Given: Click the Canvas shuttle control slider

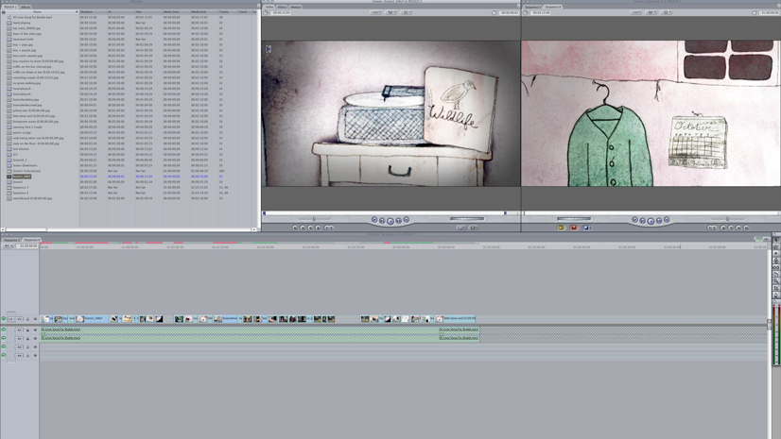Looking at the screenshot, I should (x=728, y=218).
